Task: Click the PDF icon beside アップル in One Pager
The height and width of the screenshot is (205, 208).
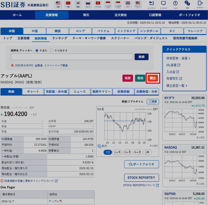Action: 61,201
